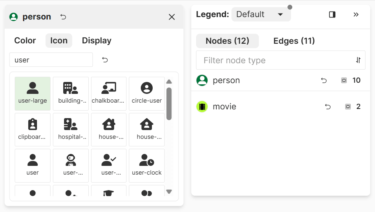Pick the chalkboard-user icon

coord(109,93)
